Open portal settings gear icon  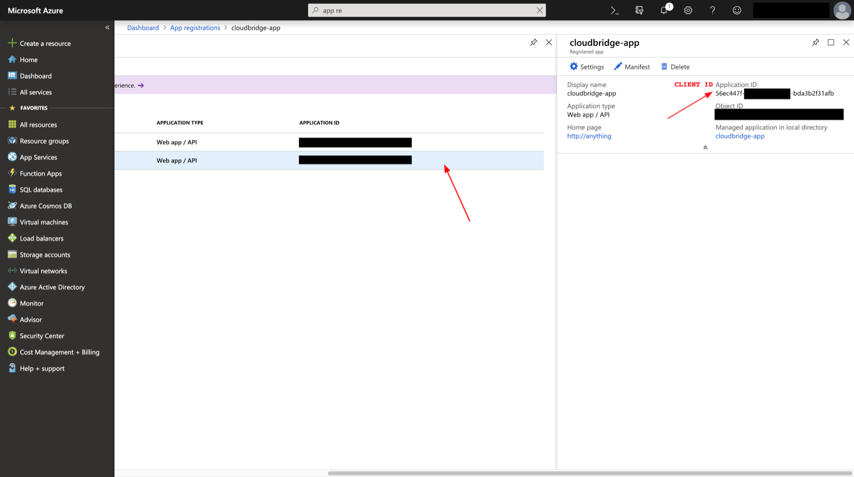click(688, 10)
